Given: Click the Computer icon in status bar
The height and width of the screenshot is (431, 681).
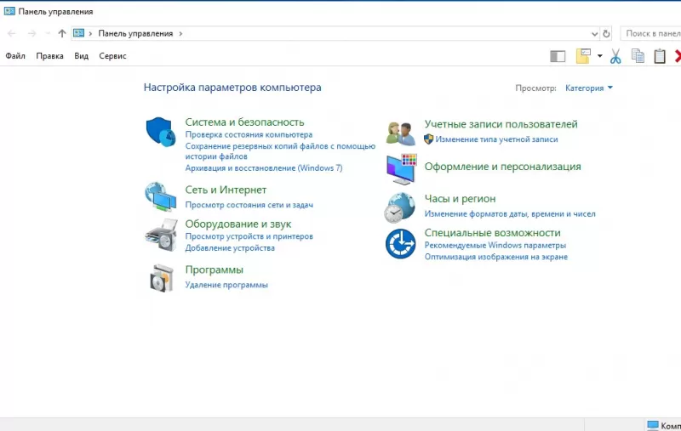Looking at the screenshot, I should click(653, 425).
